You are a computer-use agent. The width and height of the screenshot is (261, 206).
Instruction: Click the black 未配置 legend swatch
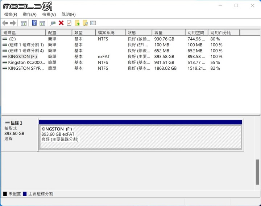click(x=5, y=194)
